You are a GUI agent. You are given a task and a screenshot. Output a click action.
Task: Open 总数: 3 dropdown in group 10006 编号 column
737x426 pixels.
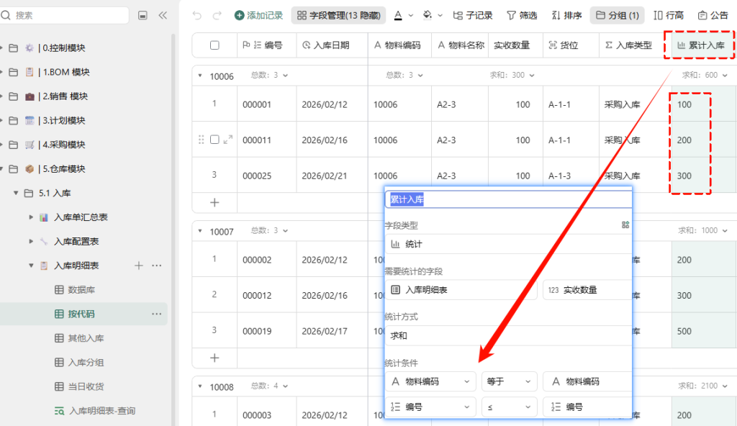coord(269,76)
